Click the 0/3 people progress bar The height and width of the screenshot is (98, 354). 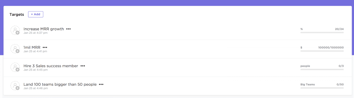coord(322,70)
